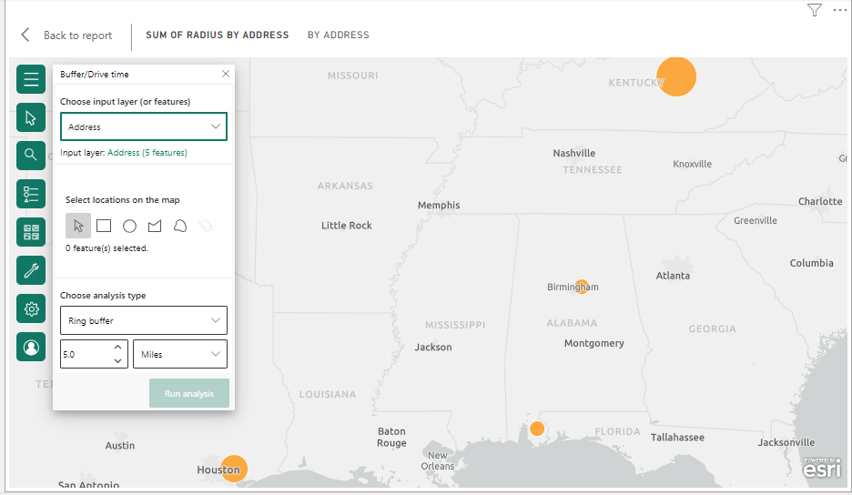Image resolution: width=852 pixels, height=495 pixels.
Task: Go back to report
Action: point(77,35)
